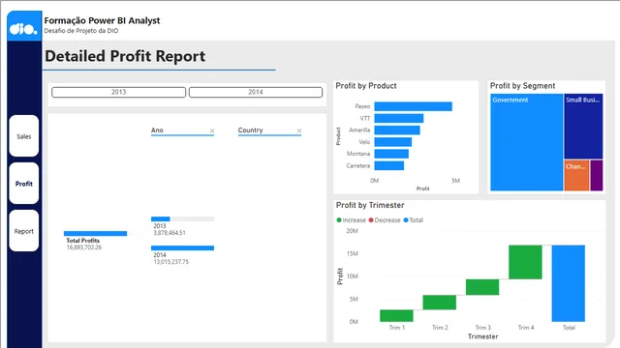Click the Ano level header

tap(157, 130)
